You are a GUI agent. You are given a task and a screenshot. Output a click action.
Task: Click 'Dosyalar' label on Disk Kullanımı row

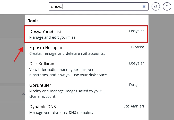coord(137,63)
